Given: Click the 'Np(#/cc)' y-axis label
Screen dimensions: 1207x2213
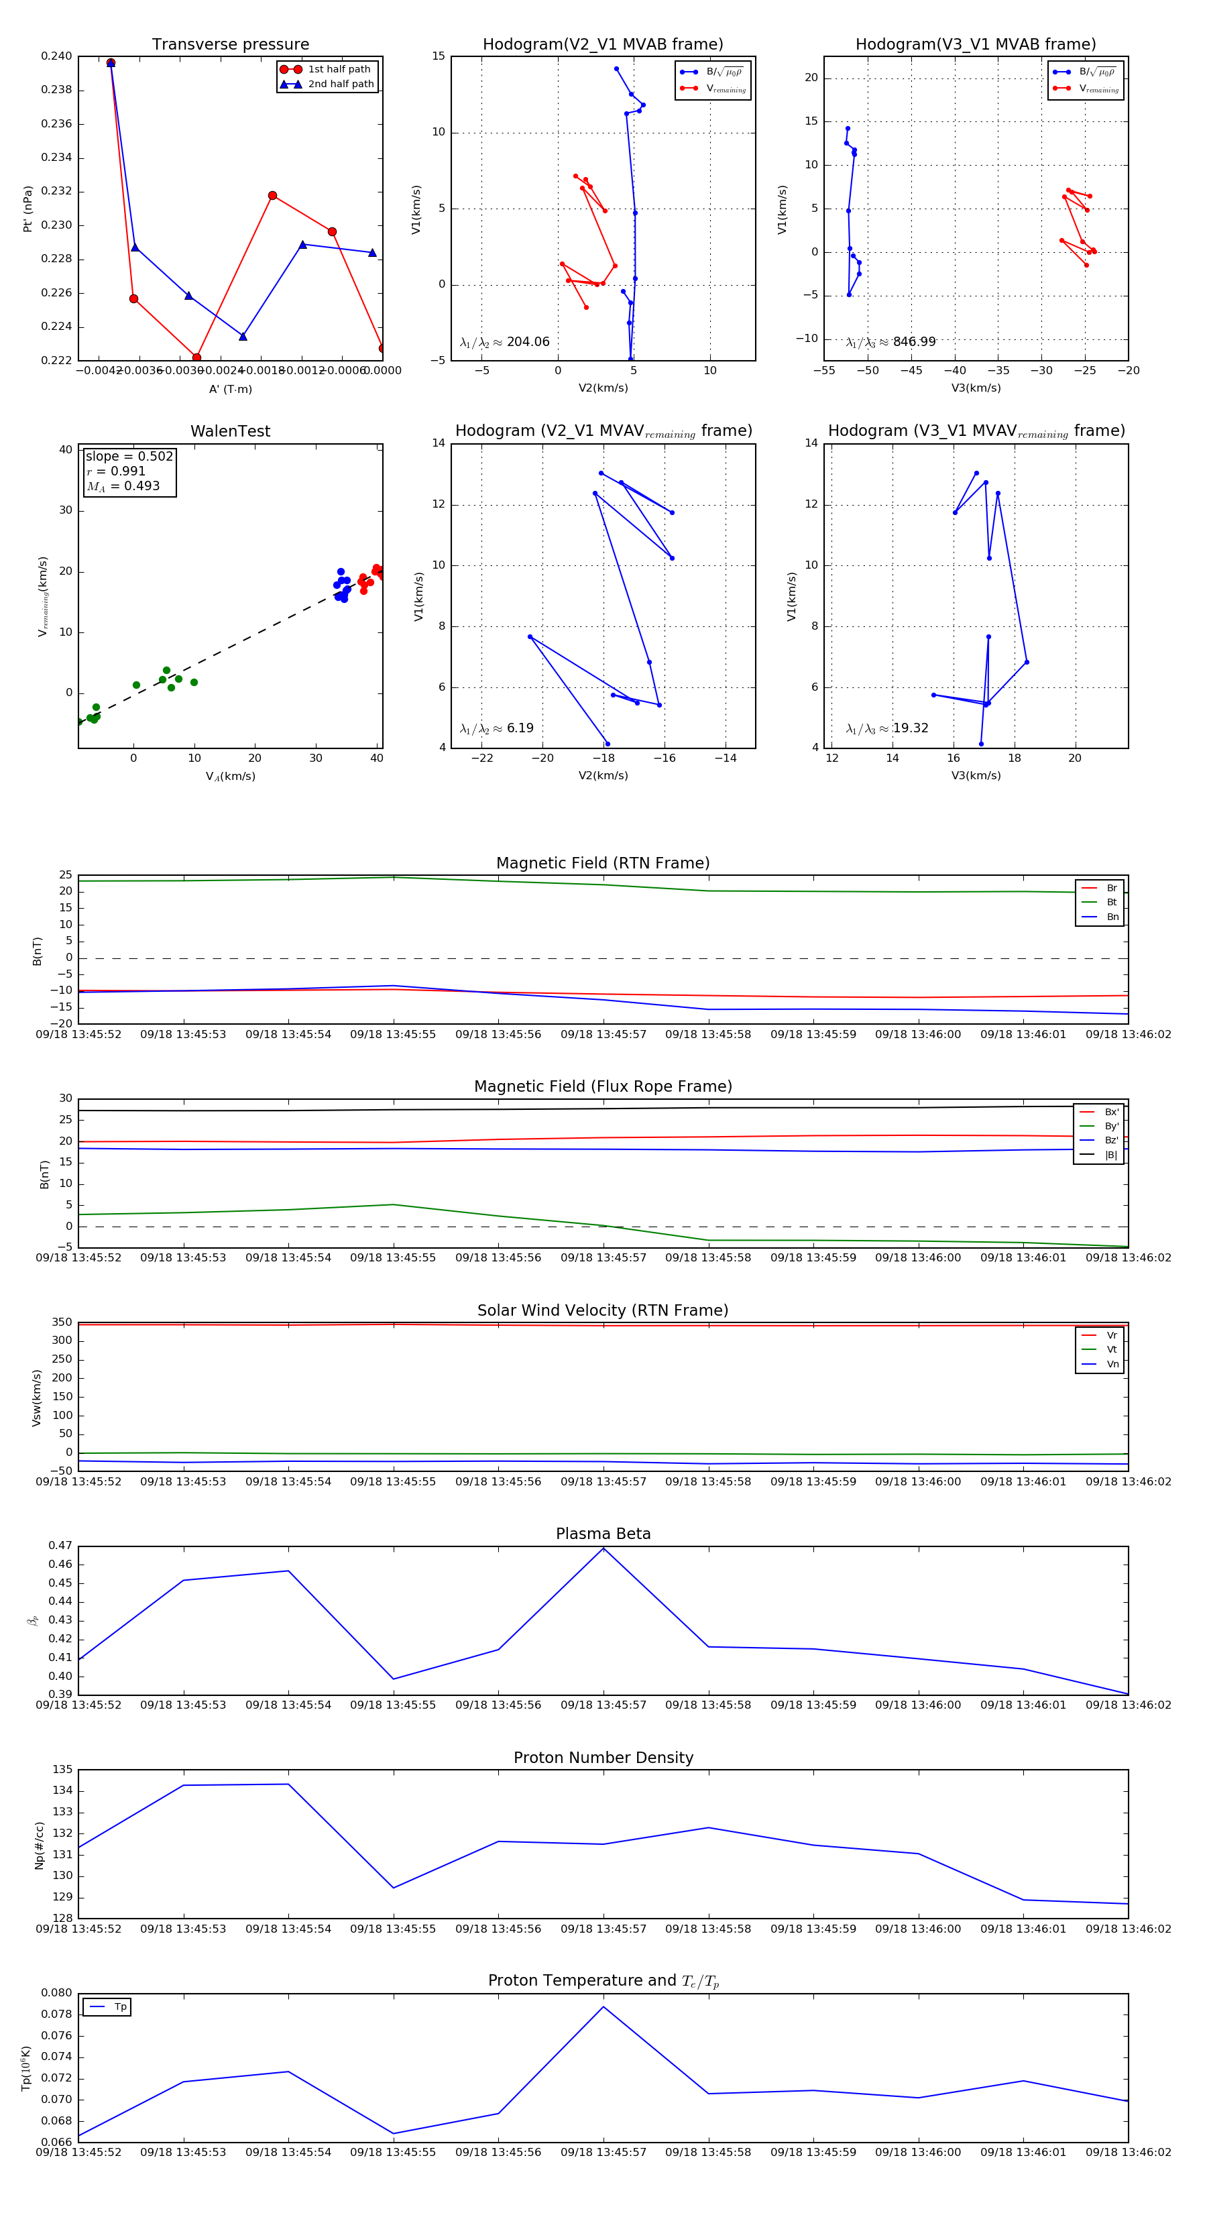Looking at the screenshot, I should [x=39, y=1844].
